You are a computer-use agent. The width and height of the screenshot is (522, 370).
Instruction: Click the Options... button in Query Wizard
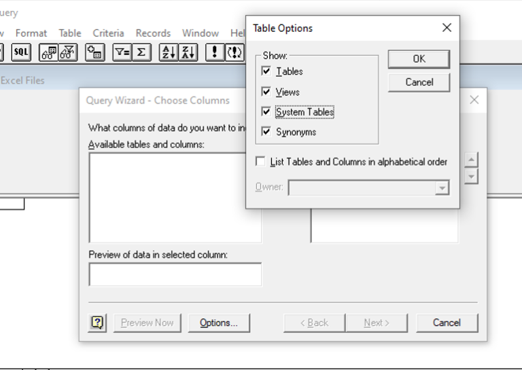[x=219, y=322]
